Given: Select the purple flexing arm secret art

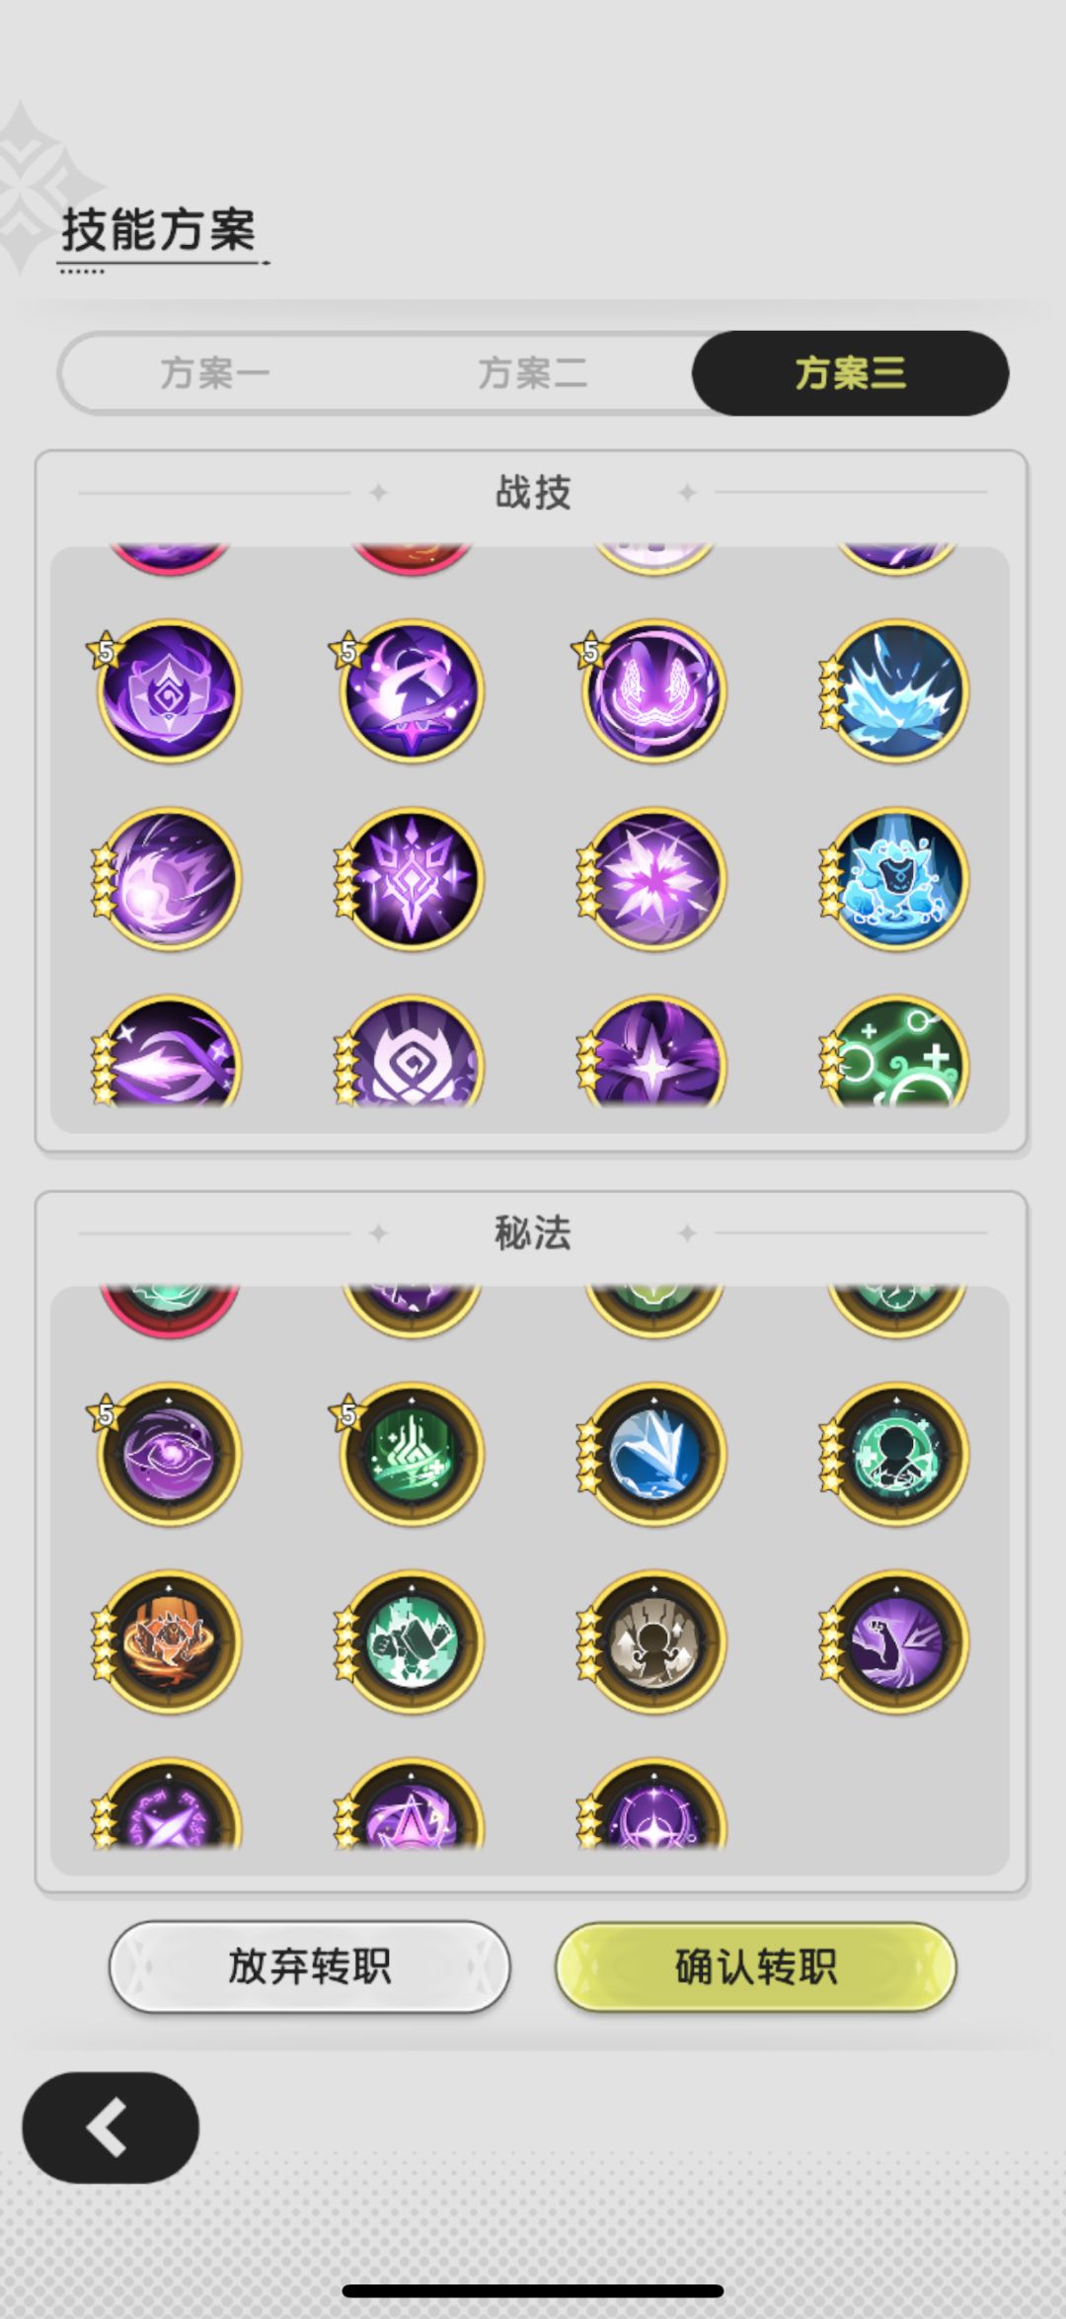Looking at the screenshot, I should [896, 1641].
